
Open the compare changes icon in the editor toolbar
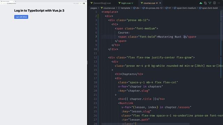tap(205, 3)
